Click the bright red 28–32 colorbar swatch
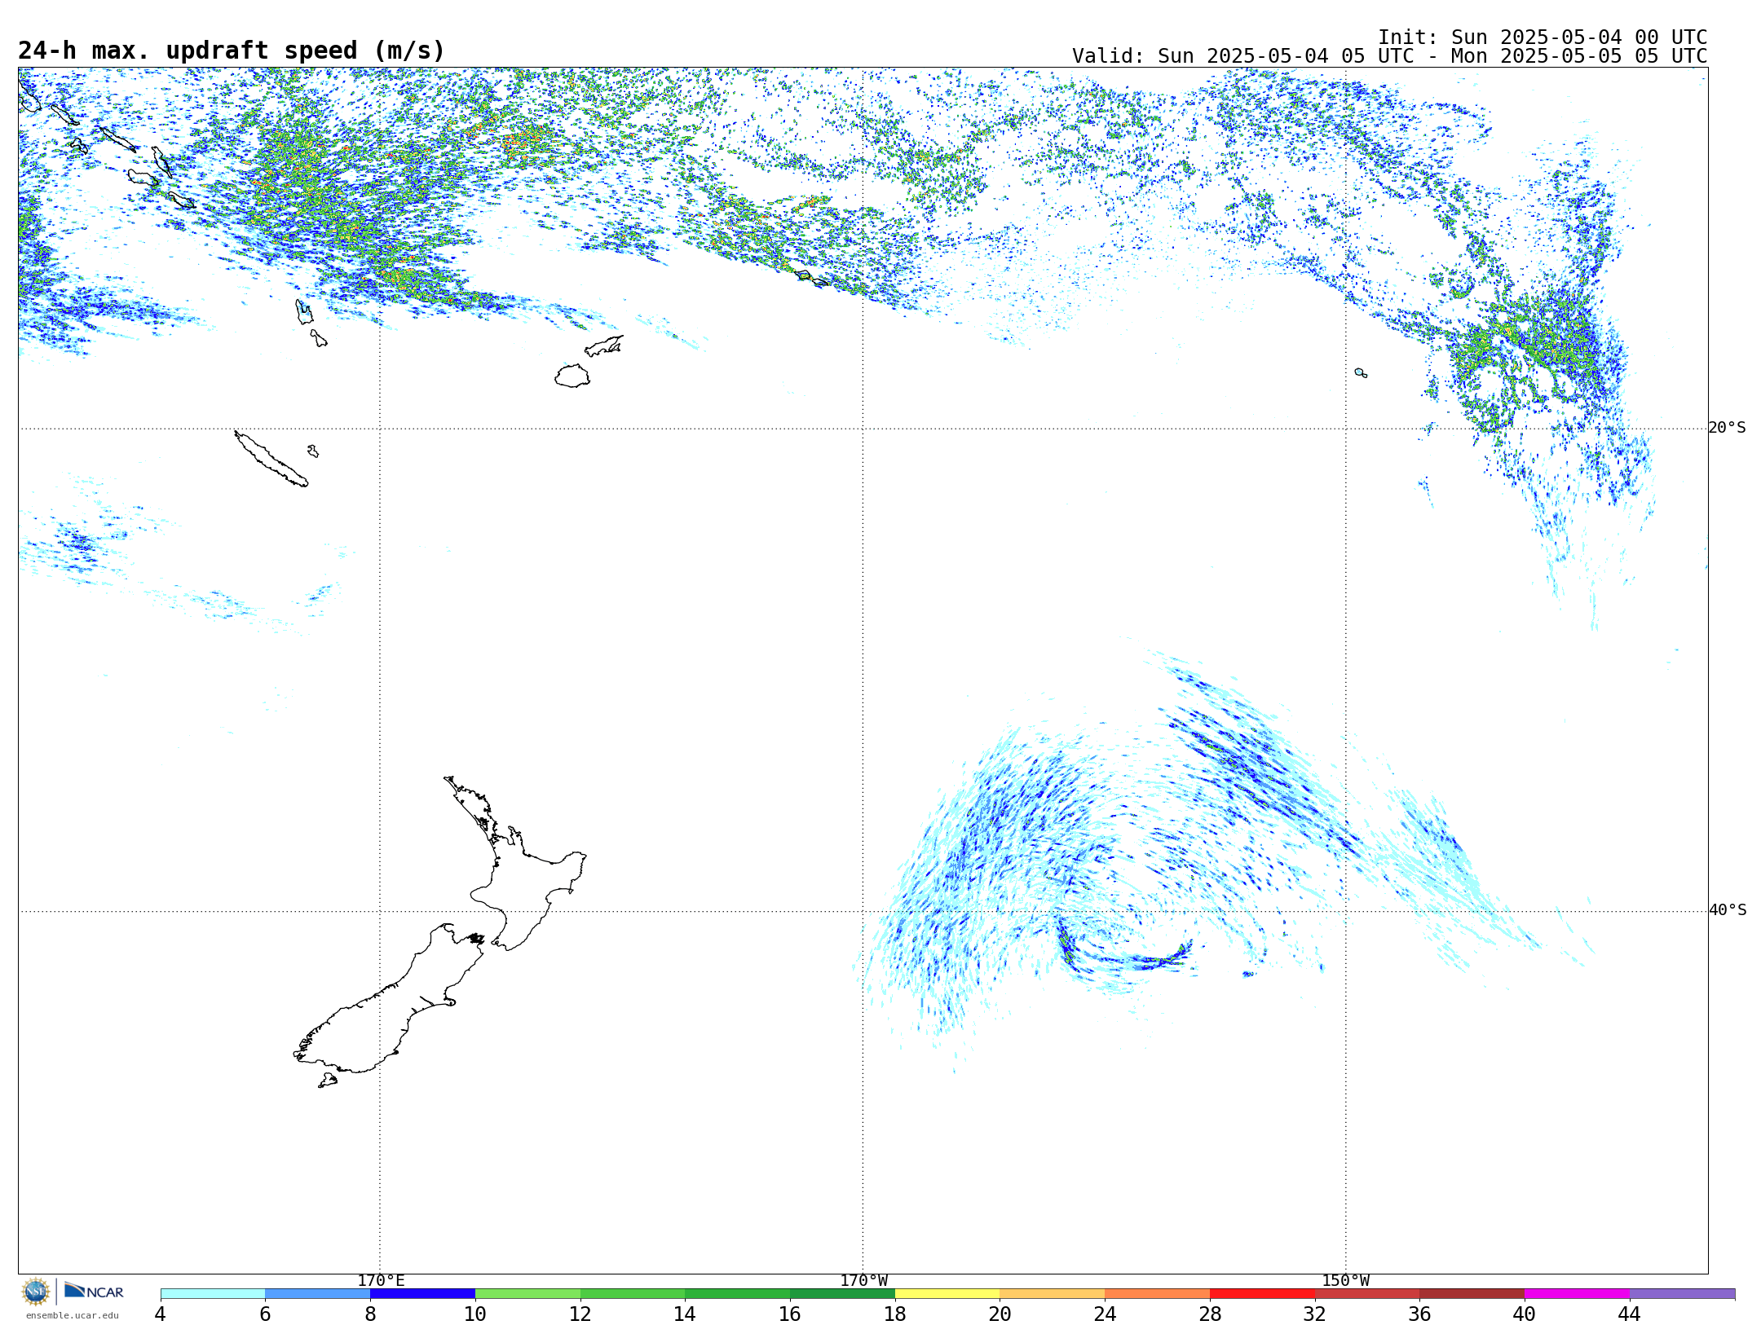Screen dimensions: 1761x1325 click(1262, 1294)
